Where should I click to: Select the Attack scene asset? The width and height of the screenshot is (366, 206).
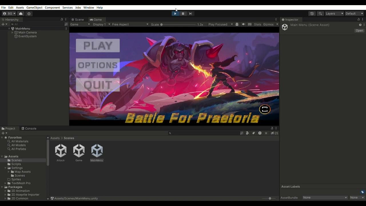click(61, 153)
